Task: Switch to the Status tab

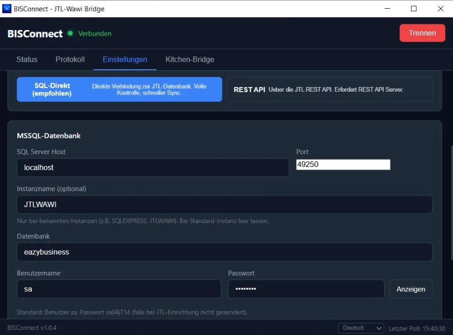Action: coord(27,60)
